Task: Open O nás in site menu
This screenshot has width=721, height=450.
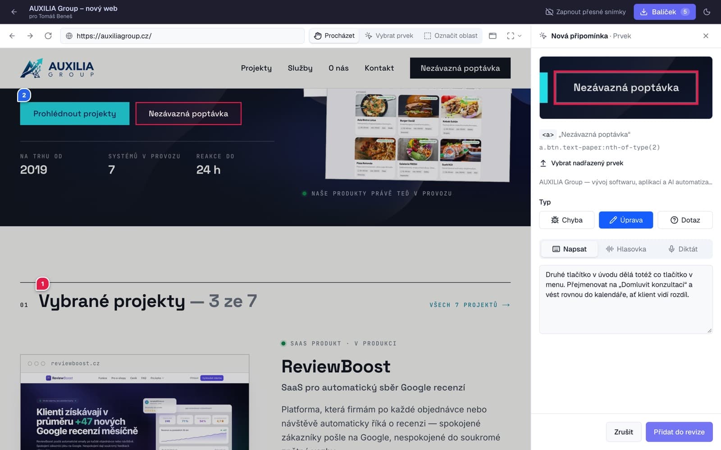Action: [x=338, y=68]
